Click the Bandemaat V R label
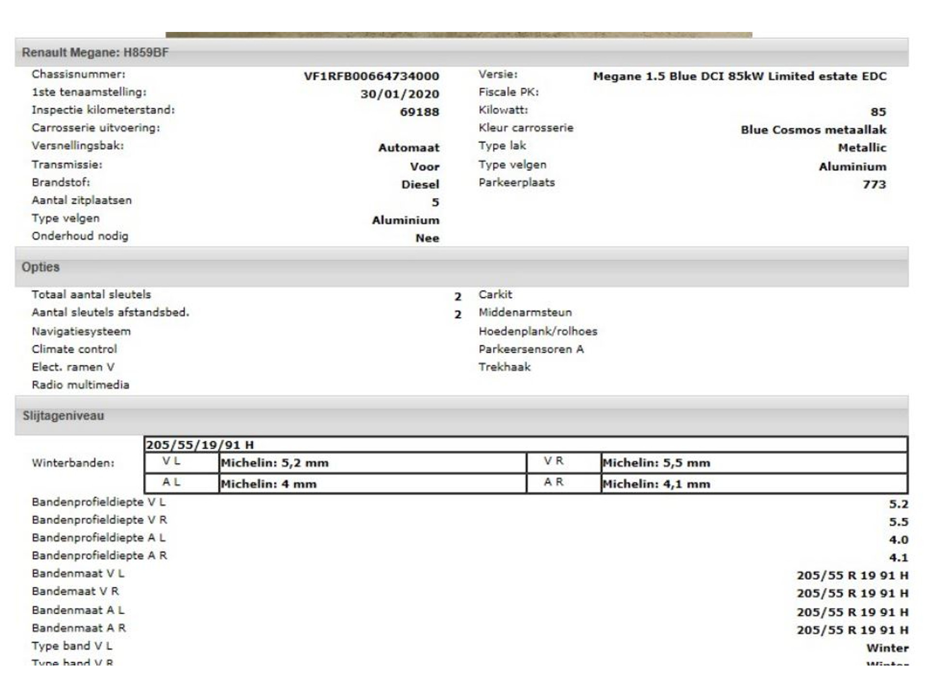 75,591
